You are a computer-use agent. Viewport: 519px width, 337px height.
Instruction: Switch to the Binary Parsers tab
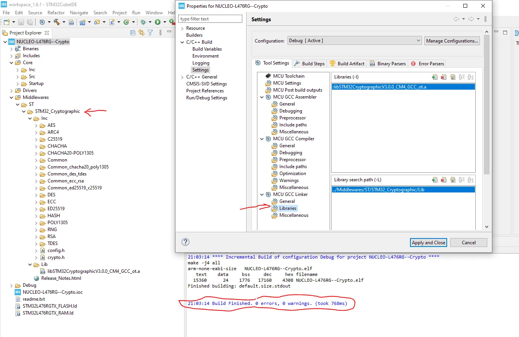point(388,63)
